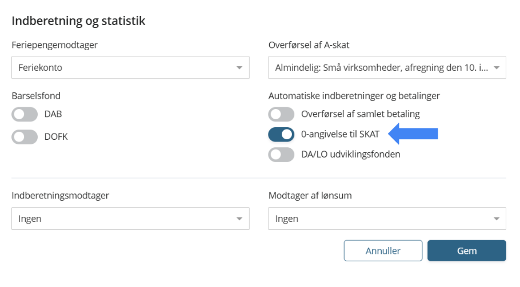Turn on Overførsel af samlet betaling switch
520x287 pixels.
(281, 114)
